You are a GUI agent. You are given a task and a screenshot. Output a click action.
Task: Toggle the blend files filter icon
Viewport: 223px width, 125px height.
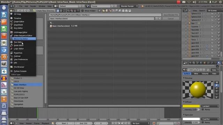[x=107, y=11]
